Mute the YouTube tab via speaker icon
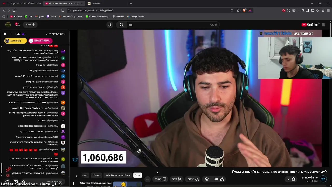 [x=50, y=3]
